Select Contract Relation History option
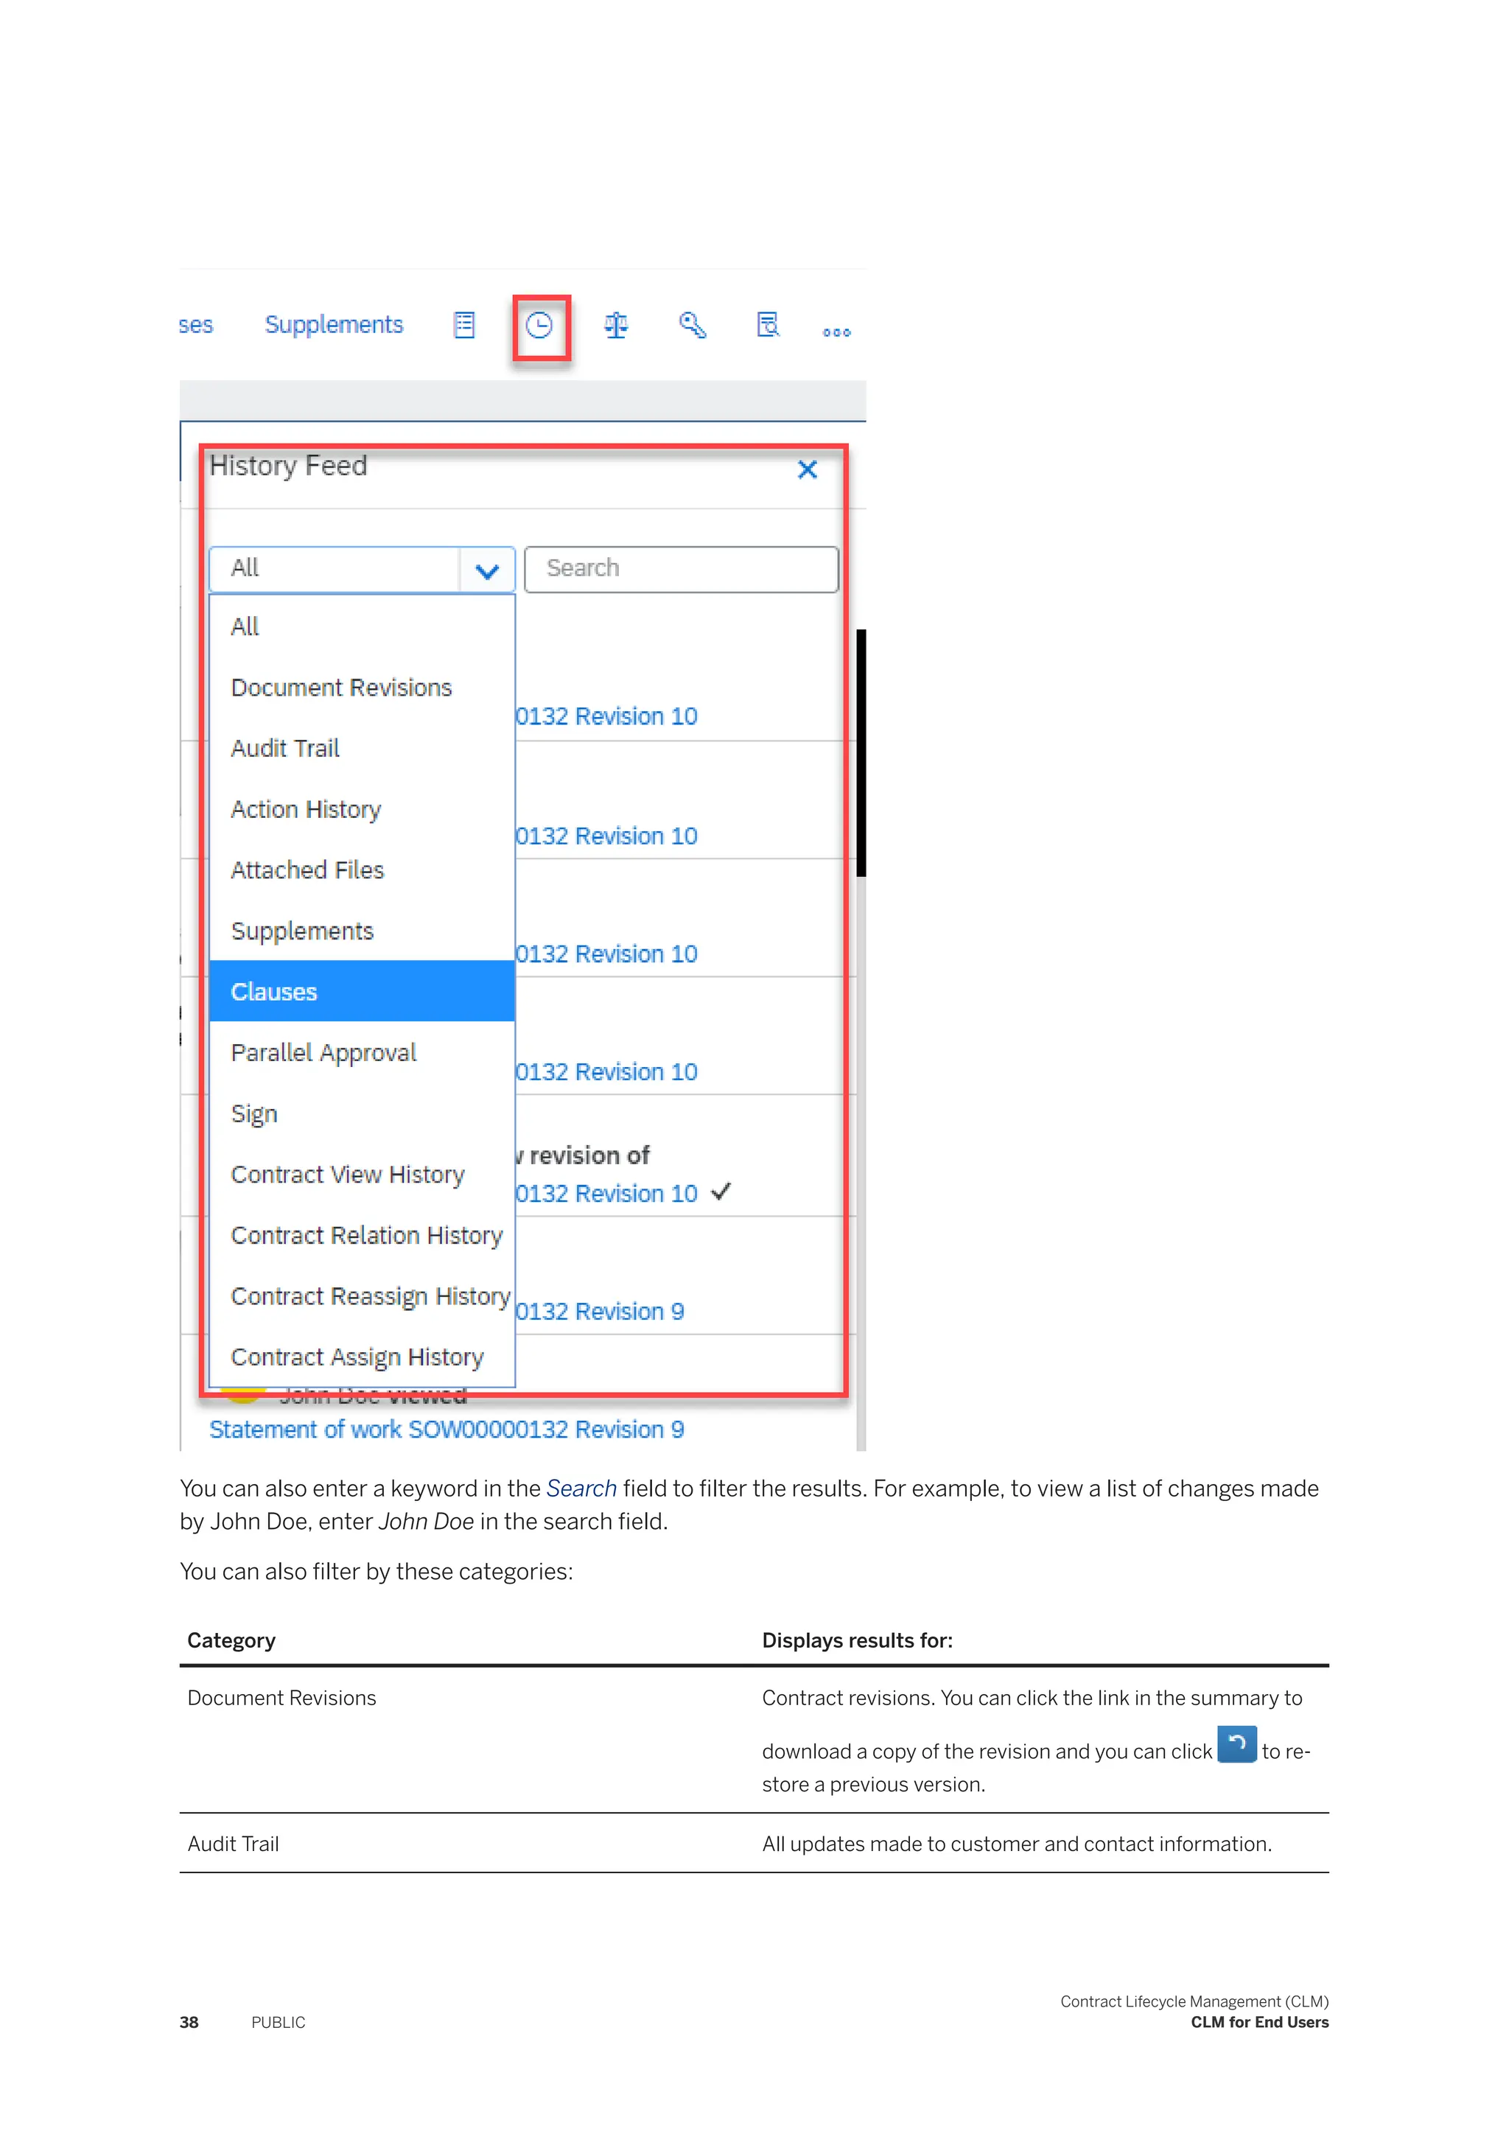The width and height of the screenshot is (1509, 2134). 363,1235
